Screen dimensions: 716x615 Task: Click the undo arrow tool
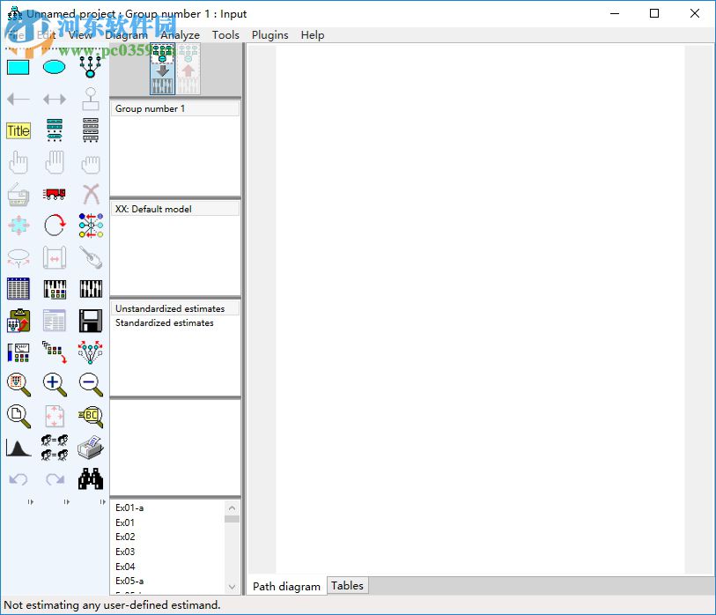(x=18, y=478)
